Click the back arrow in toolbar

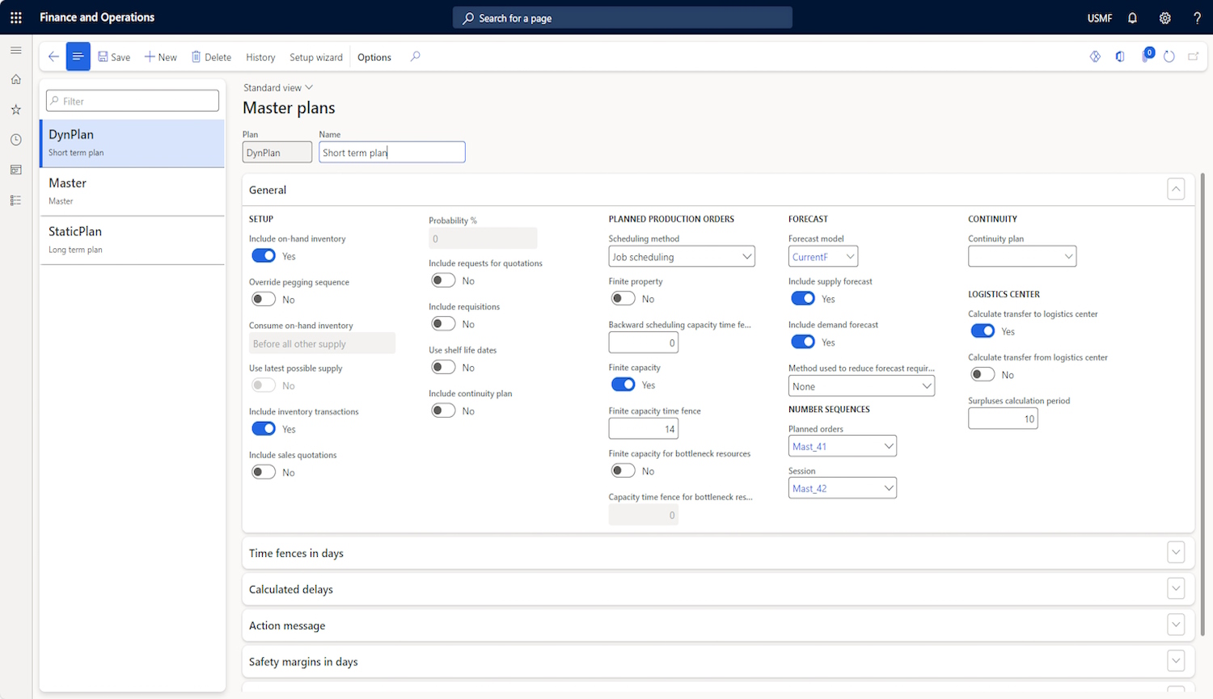click(53, 57)
